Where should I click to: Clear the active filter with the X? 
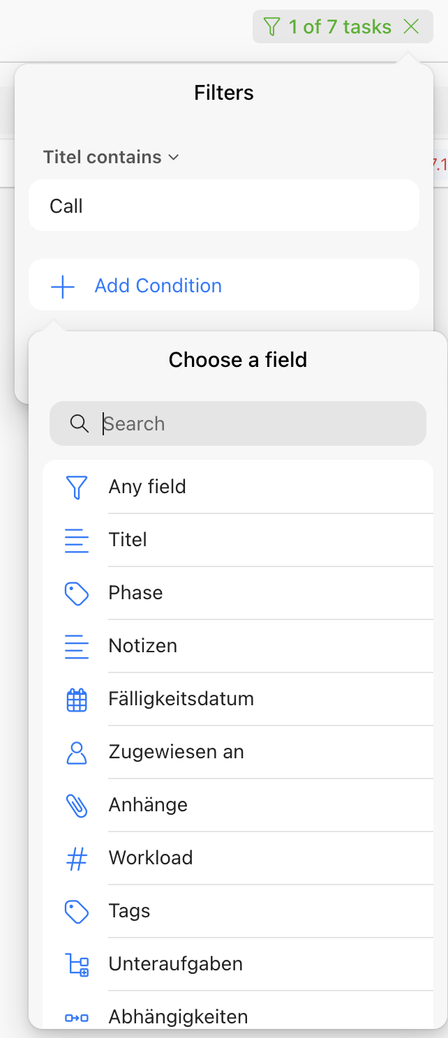[x=412, y=27]
